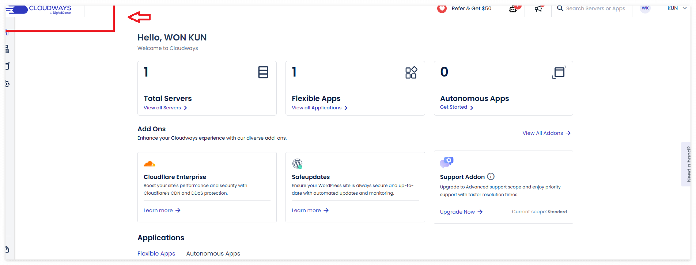Open View All Addons link
This screenshot has height=265, width=696.
coord(543,133)
